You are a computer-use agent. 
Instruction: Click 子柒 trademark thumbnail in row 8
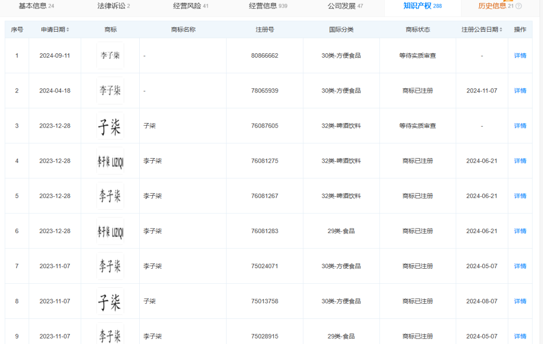[110, 301]
